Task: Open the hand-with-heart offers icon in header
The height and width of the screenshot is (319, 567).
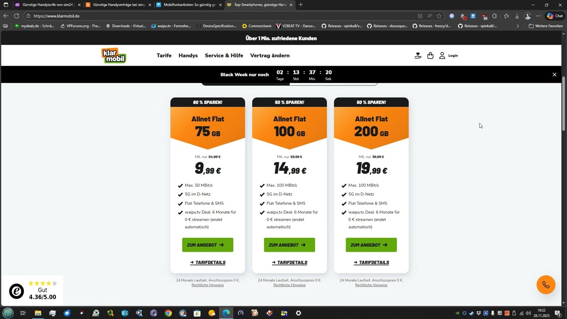Action: point(418,55)
